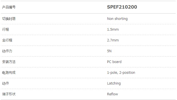Select the 1.5mm travel value
177x100 pixels.
pyautogui.click(x=113, y=30)
